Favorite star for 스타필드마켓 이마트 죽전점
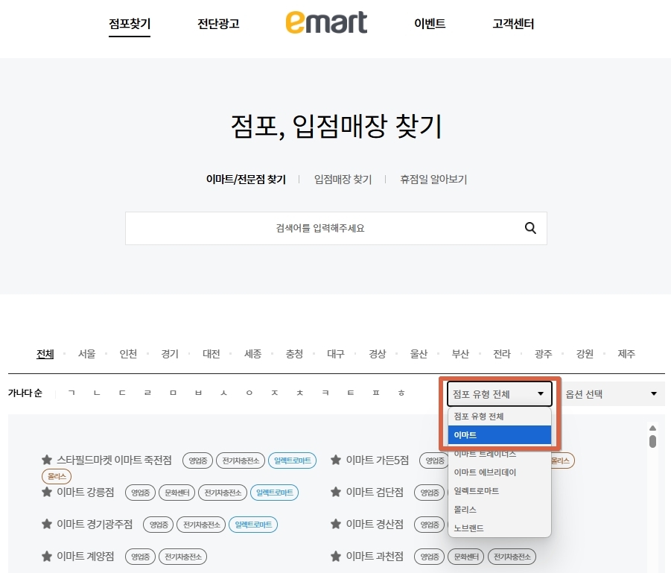The image size is (671, 573). (47, 460)
